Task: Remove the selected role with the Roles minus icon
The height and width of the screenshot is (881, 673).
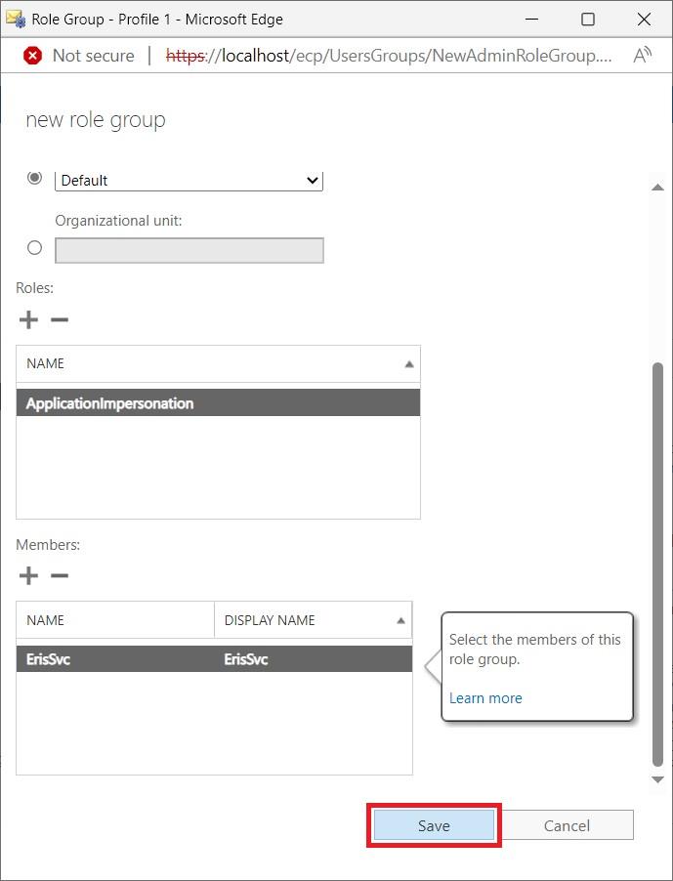Action: pos(60,319)
